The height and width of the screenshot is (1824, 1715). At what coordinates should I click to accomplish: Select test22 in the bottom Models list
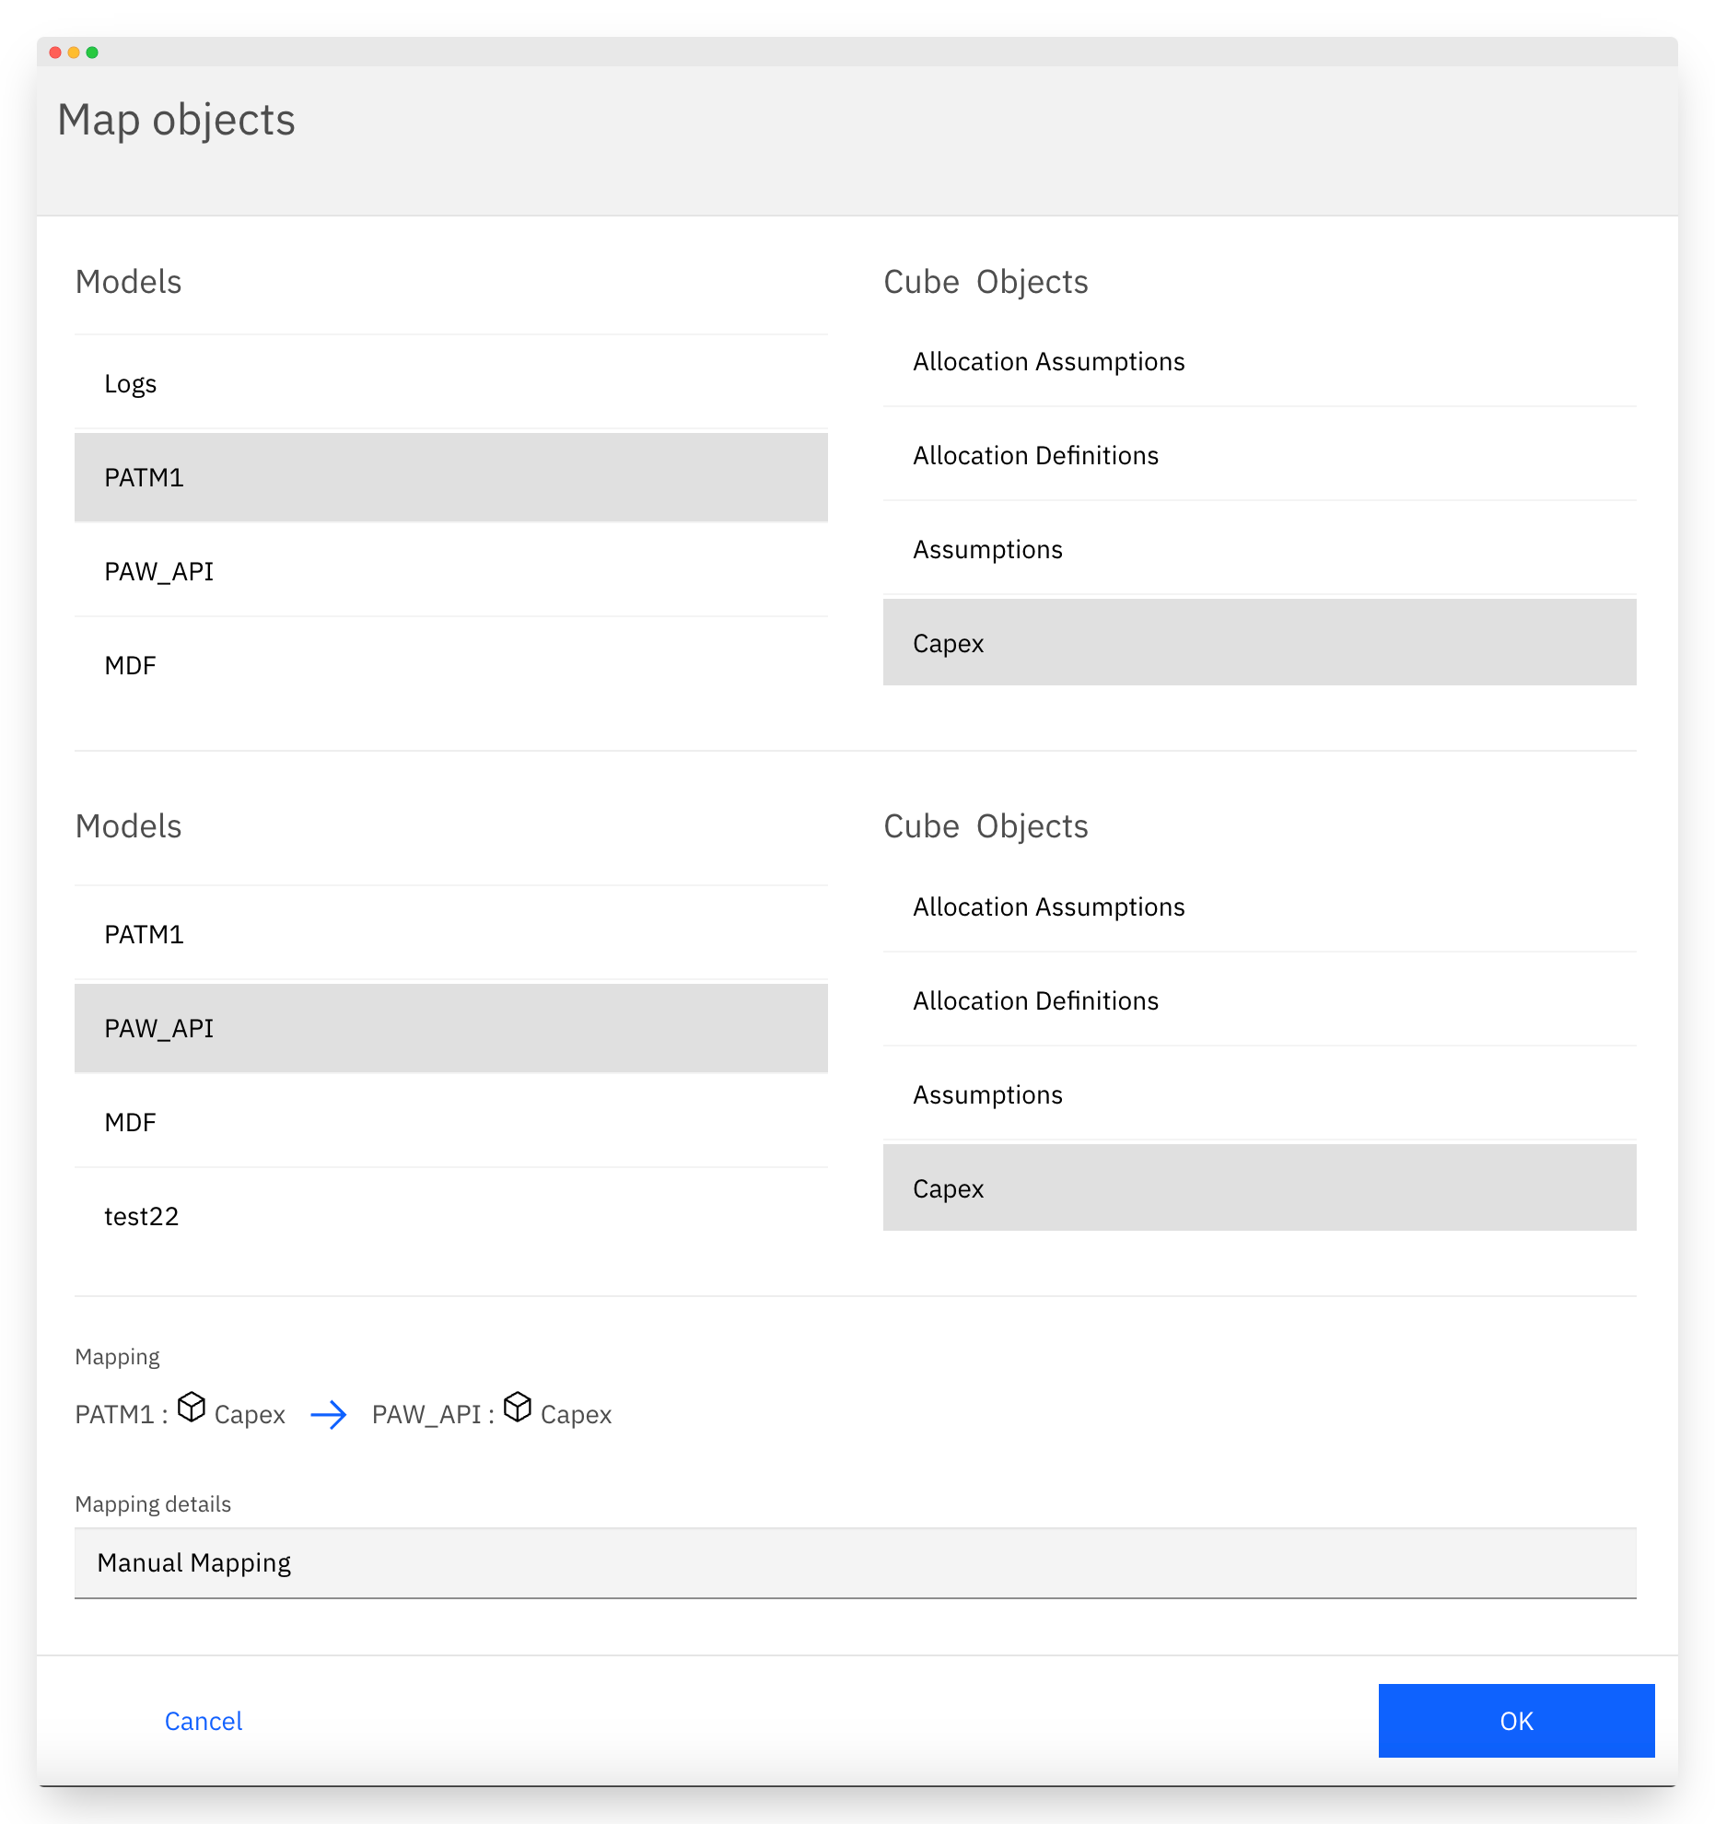451,1216
